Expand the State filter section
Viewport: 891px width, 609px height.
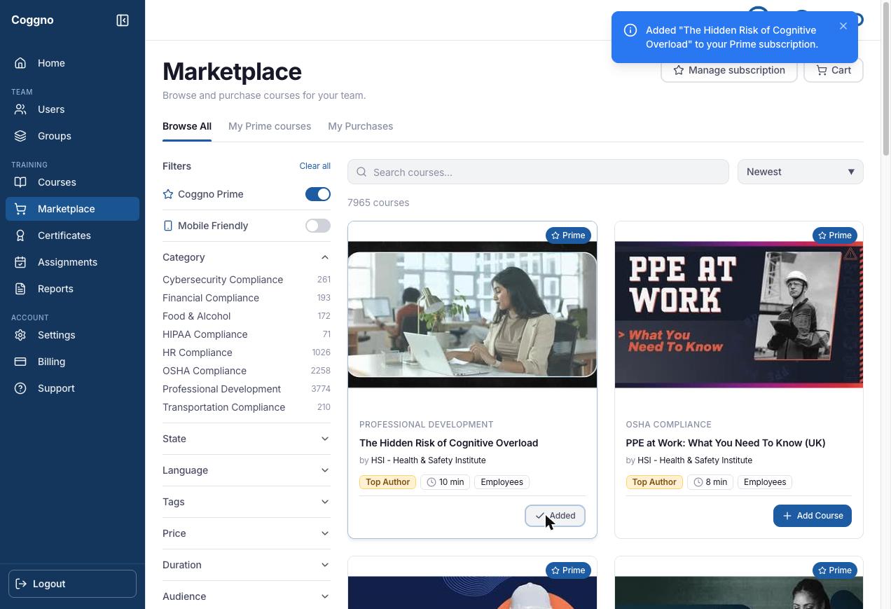247,439
